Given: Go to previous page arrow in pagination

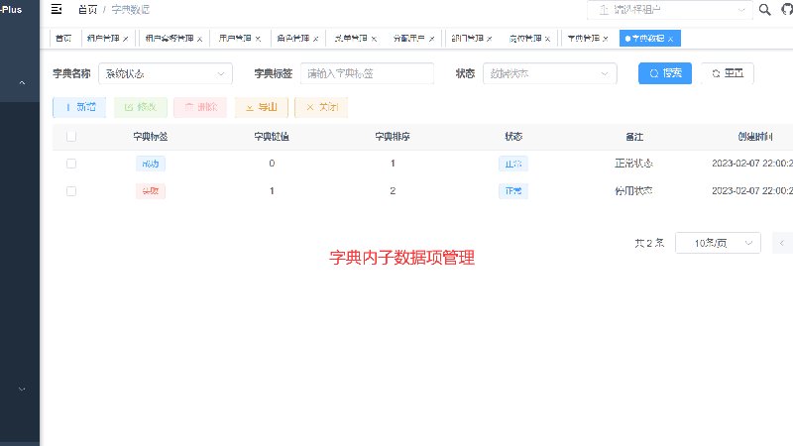Looking at the screenshot, I should click(x=782, y=243).
